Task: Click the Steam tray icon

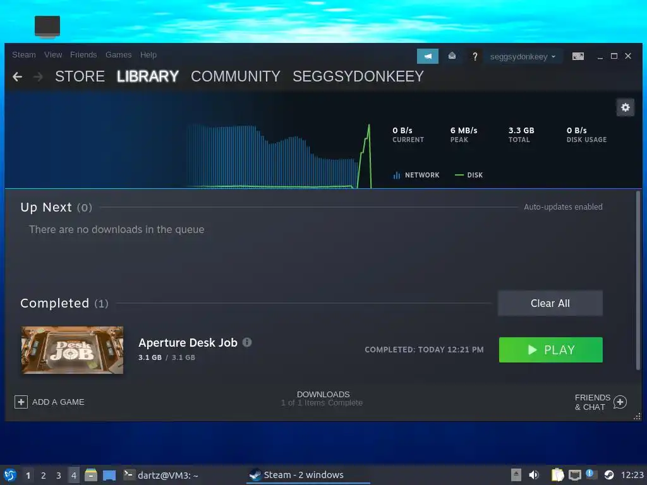Action: tap(608, 475)
